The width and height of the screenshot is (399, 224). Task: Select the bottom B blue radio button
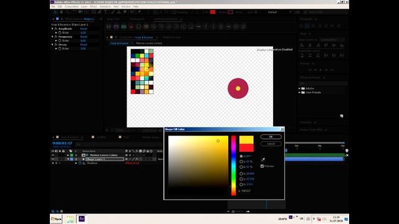tap(241, 184)
